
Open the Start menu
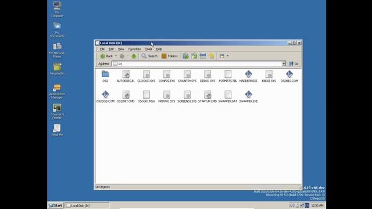click(x=56, y=206)
